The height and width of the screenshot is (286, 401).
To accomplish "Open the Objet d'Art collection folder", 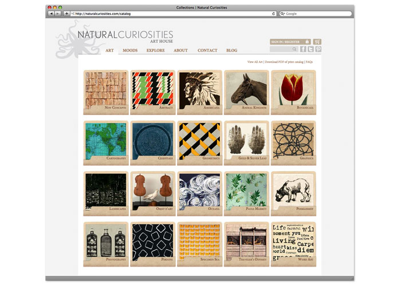I will (153, 193).
